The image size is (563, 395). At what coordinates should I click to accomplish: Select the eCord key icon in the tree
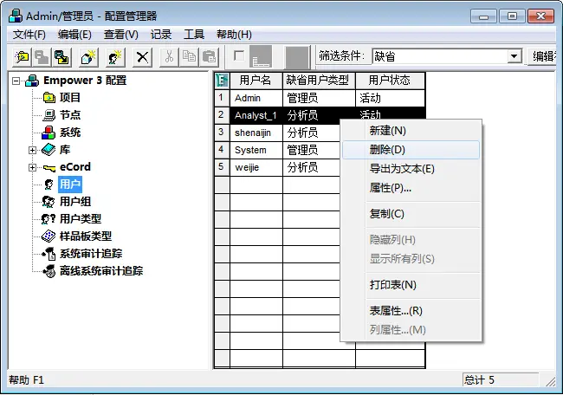coord(49,168)
